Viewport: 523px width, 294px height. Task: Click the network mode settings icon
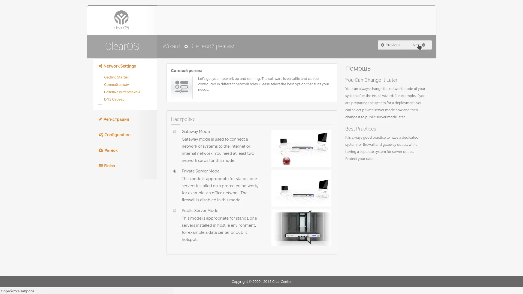point(182,87)
